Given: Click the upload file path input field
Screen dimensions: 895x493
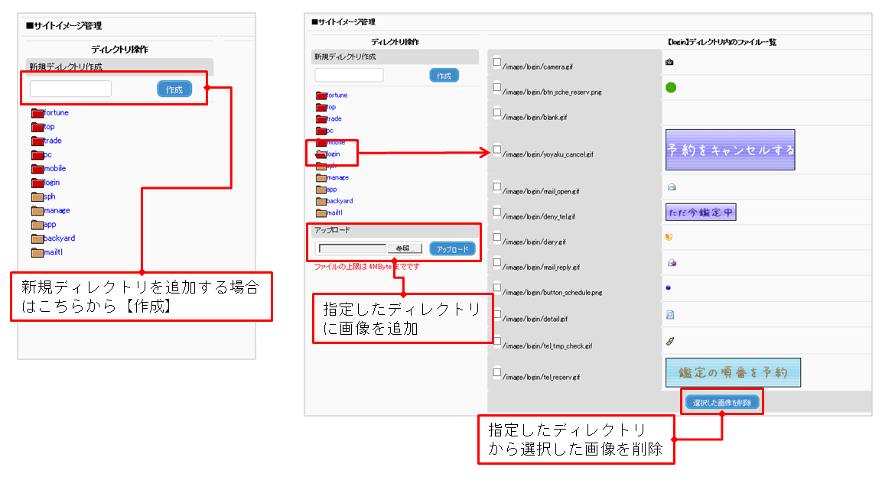Looking at the screenshot, I should [x=352, y=249].
